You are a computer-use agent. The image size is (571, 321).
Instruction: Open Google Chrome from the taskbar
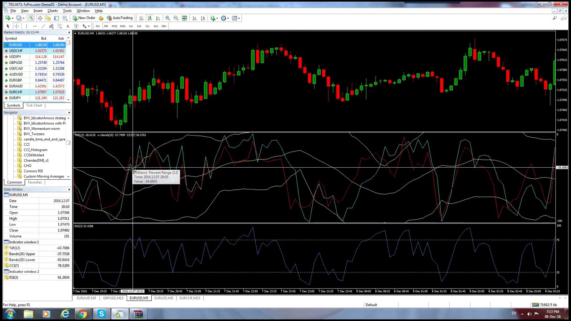(x=83, y=314)
